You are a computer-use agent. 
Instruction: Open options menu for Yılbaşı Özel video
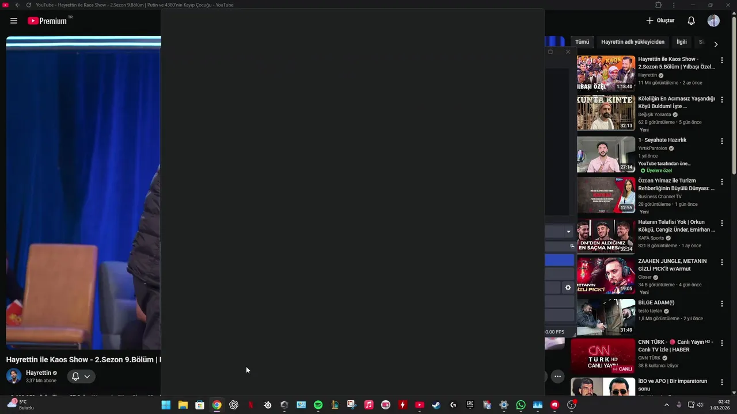tap(722, 60)
